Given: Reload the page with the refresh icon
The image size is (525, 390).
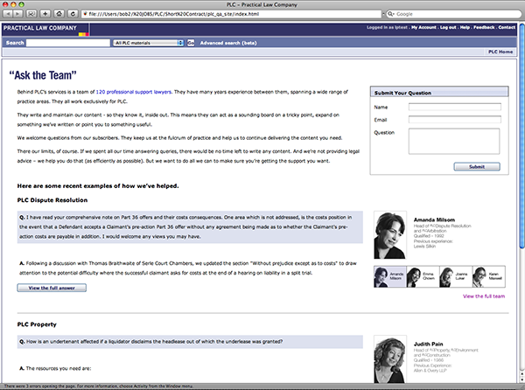Looking at the screenshot, I should (x=73, y=14).
